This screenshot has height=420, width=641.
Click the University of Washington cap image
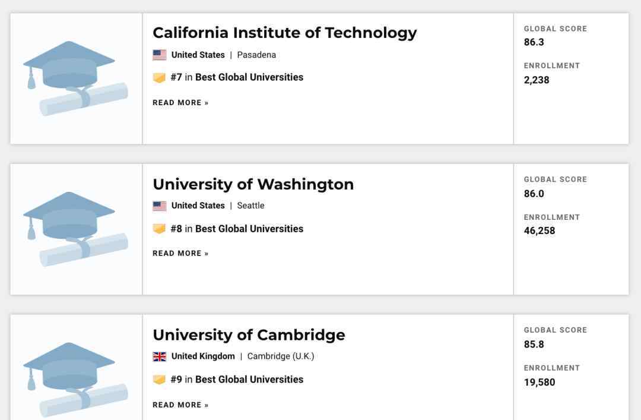pos(75,229)
